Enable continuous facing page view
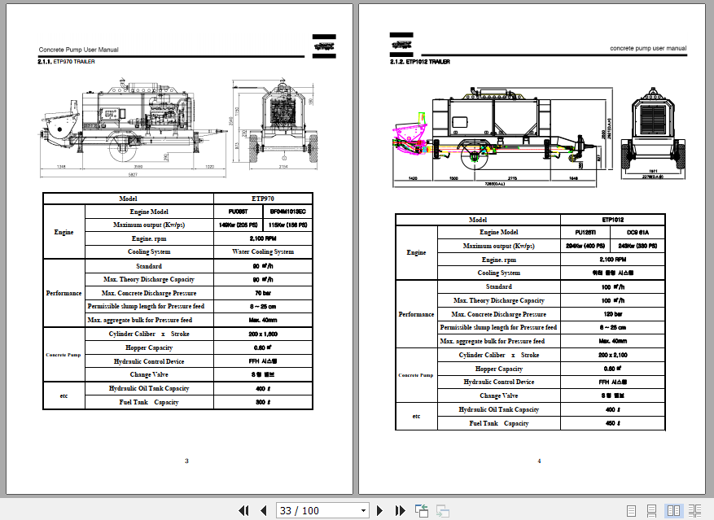This screenshot has height=520, width=714. pos(694,510)
